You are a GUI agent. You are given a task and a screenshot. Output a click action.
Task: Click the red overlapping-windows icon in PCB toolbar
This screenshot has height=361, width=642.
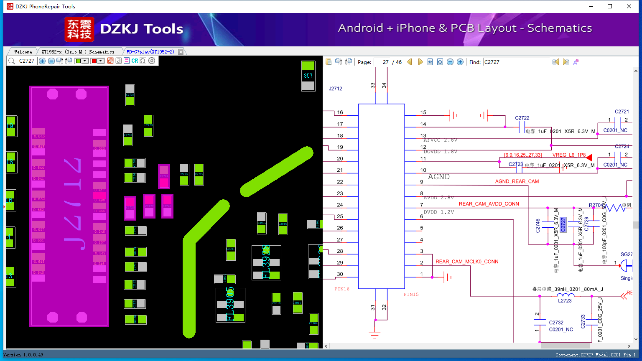pos(110,61)
